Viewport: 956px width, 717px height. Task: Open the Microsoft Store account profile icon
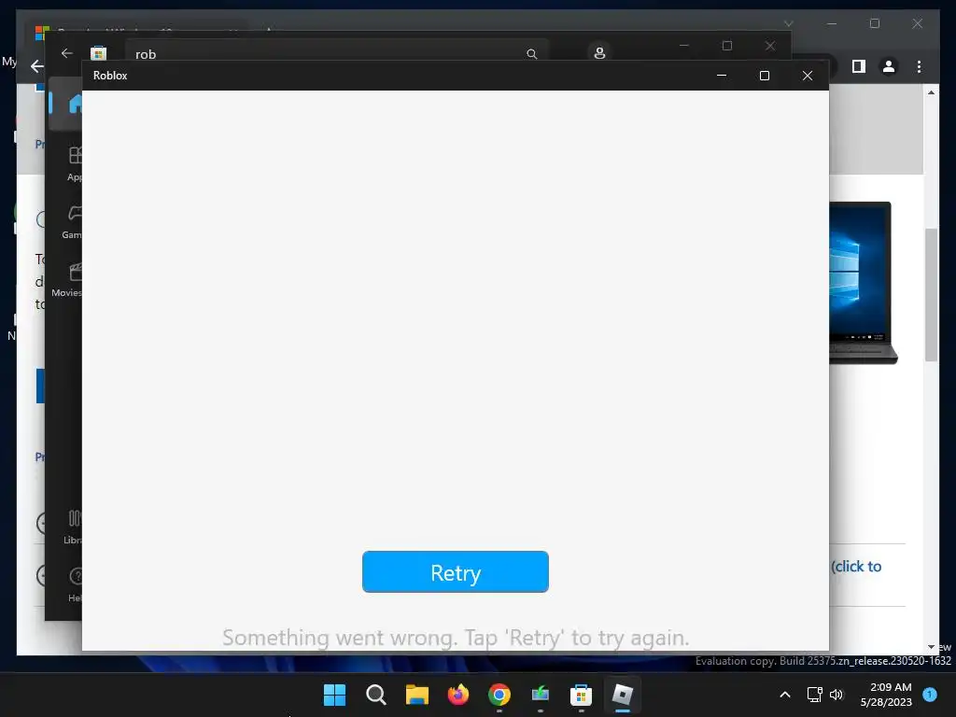pyautogui.click(x=599, y=52)
